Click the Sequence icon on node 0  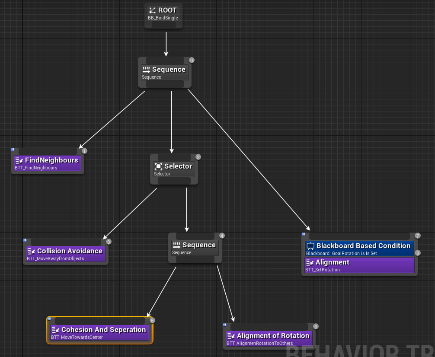coord(146,70)
